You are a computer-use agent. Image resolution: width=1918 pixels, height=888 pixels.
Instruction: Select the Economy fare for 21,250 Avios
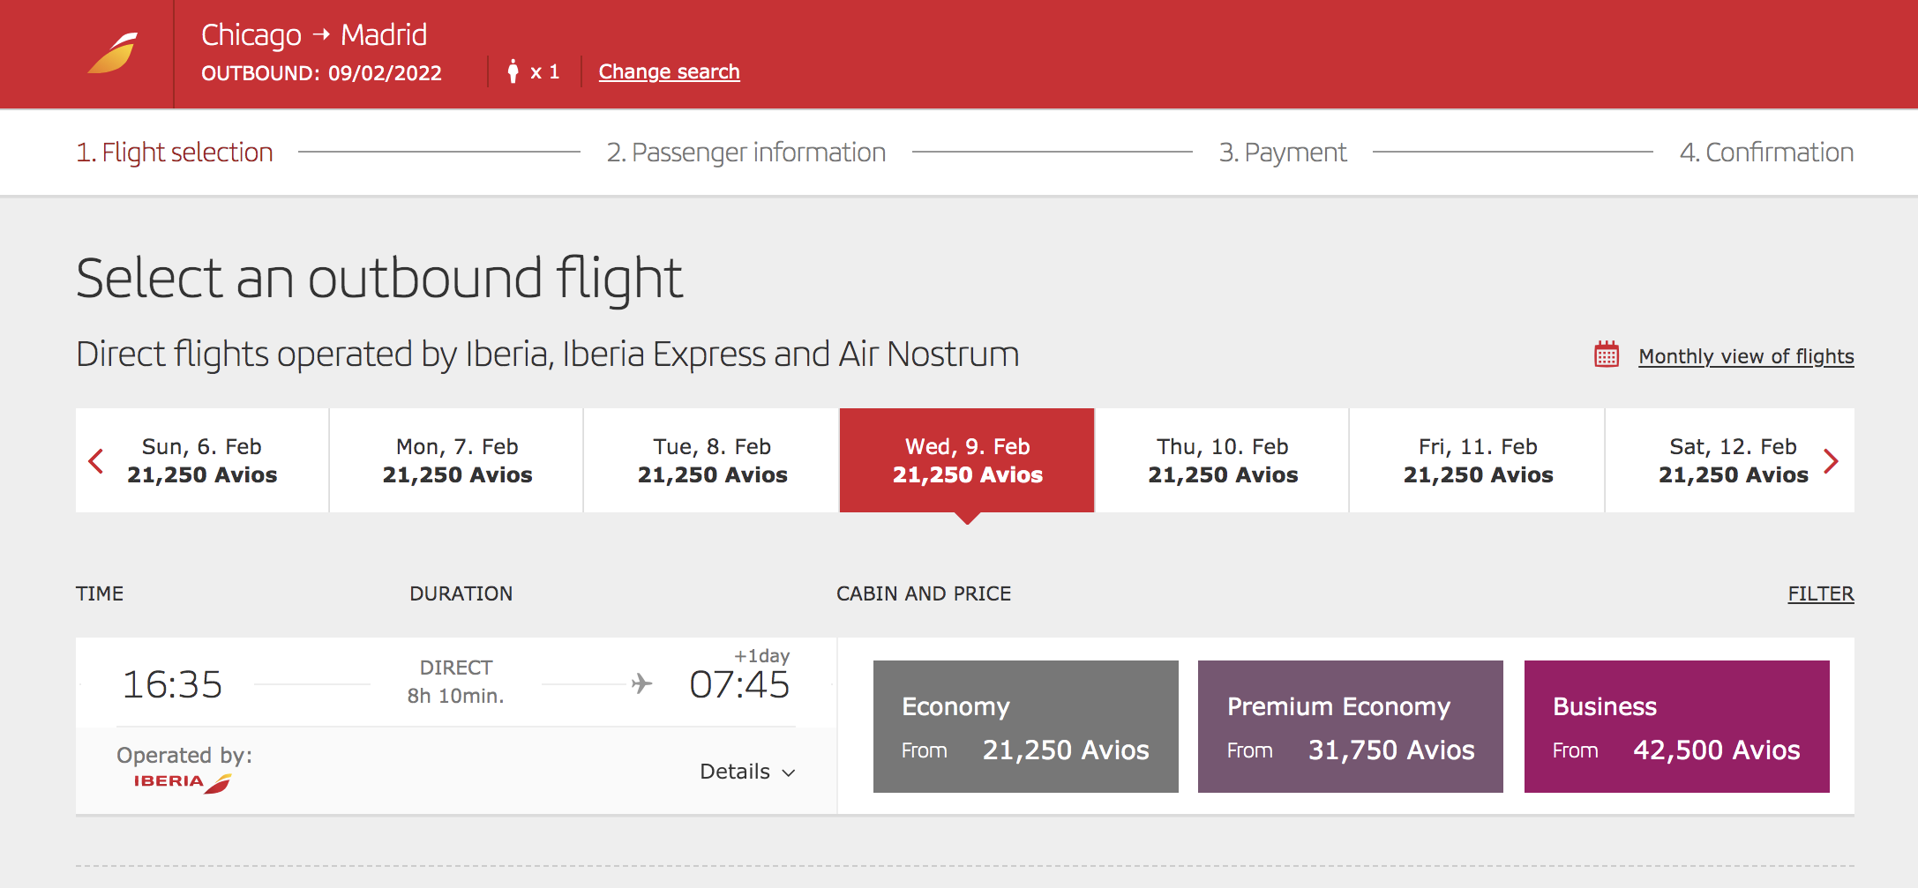pos(1025,726)
